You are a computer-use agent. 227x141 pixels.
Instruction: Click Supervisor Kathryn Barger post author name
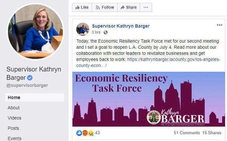[121, 26]
